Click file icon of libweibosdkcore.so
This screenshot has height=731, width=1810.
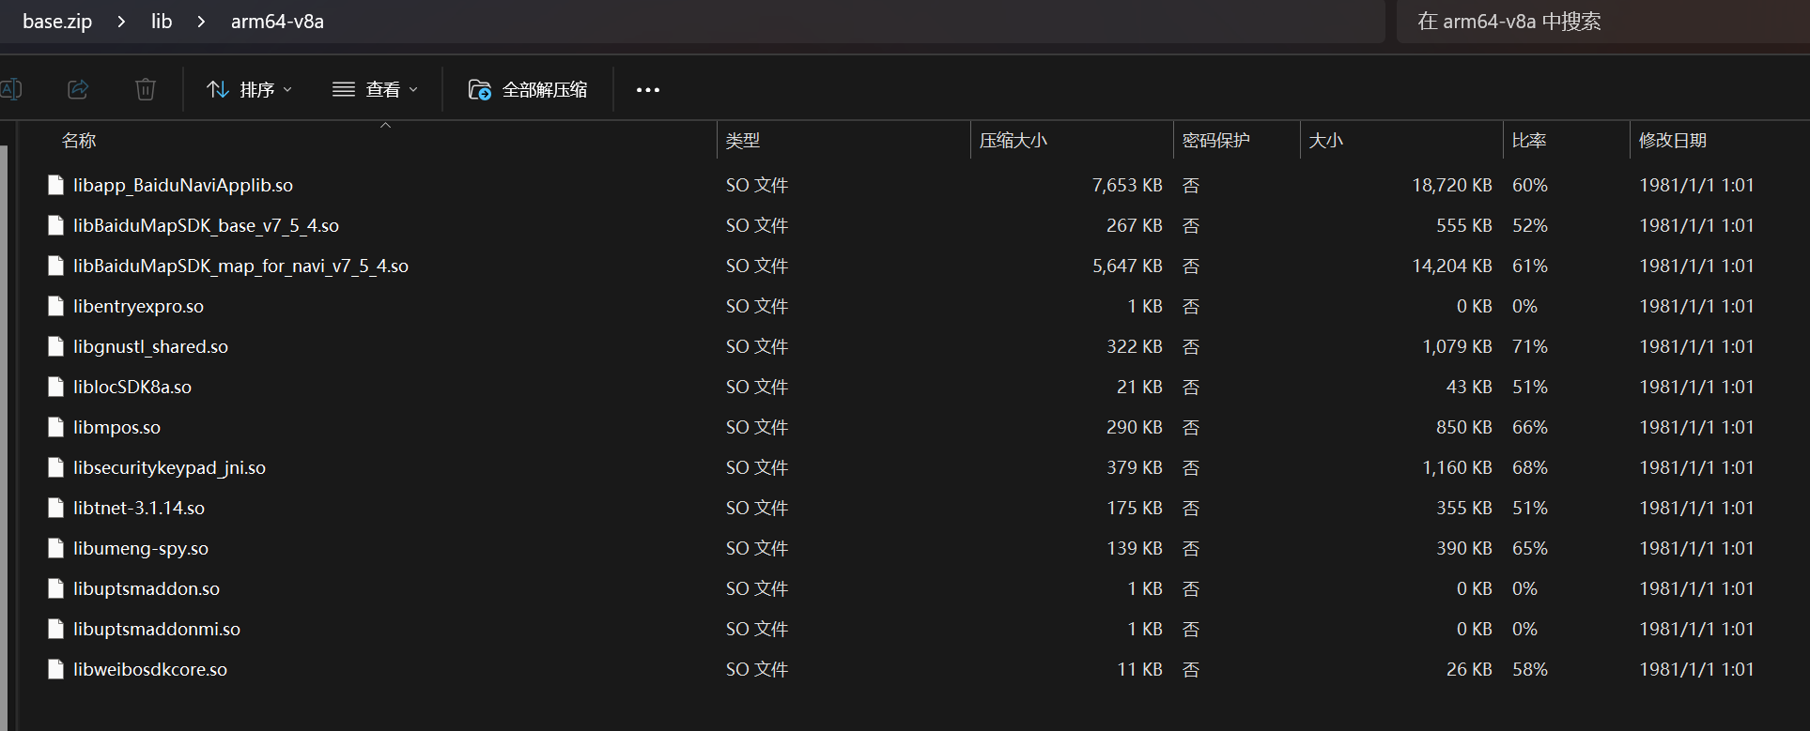[x=56, y=670]
